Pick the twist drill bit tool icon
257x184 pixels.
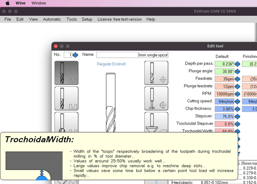pos(156,73)
